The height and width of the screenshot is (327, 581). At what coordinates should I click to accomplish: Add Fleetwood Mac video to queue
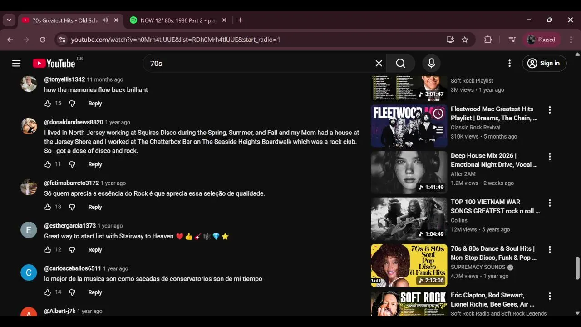click(438, 130)
